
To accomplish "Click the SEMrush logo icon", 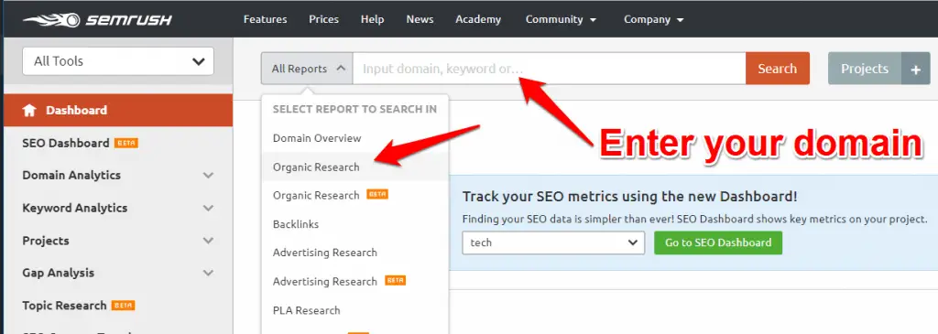I will point(51,20).
